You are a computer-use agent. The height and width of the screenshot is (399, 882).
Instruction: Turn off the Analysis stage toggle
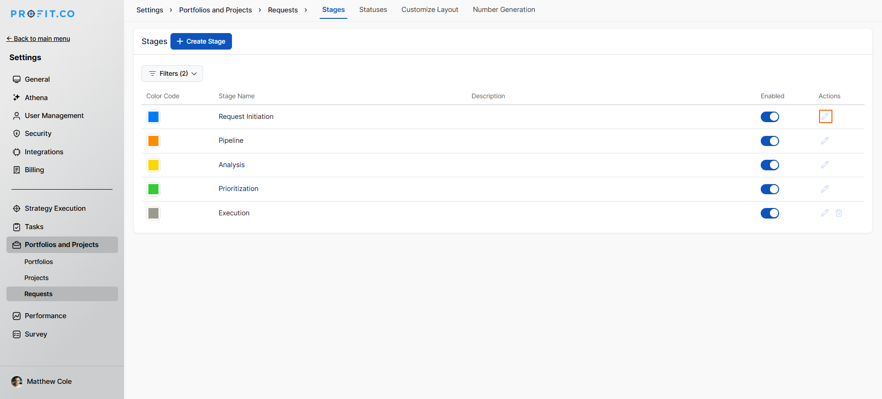point(769,165)
